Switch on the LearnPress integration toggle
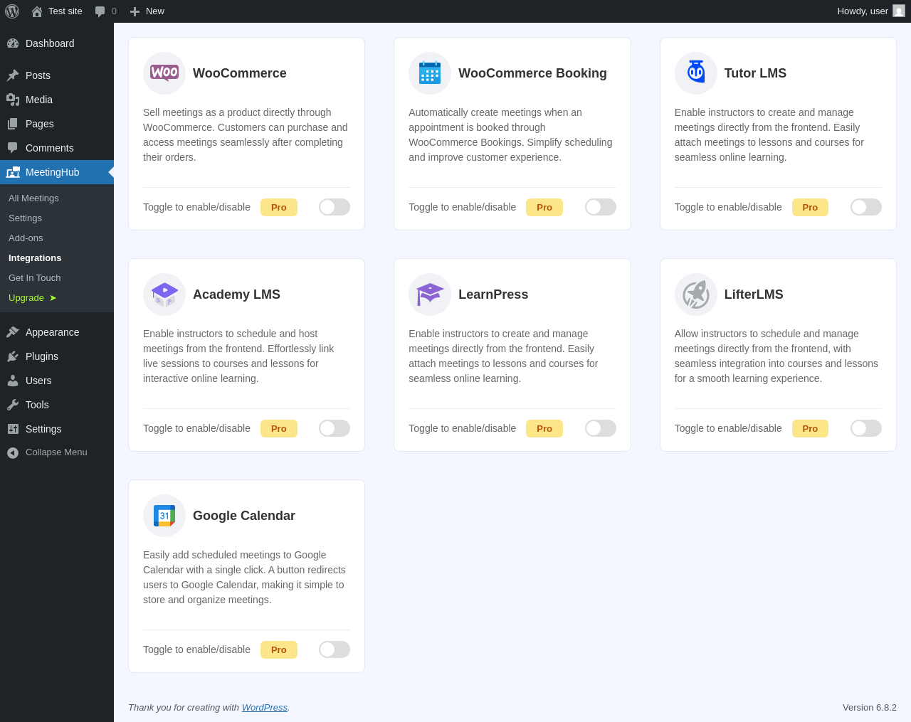This screenshot has height=722, width=911. click(600, 428)
